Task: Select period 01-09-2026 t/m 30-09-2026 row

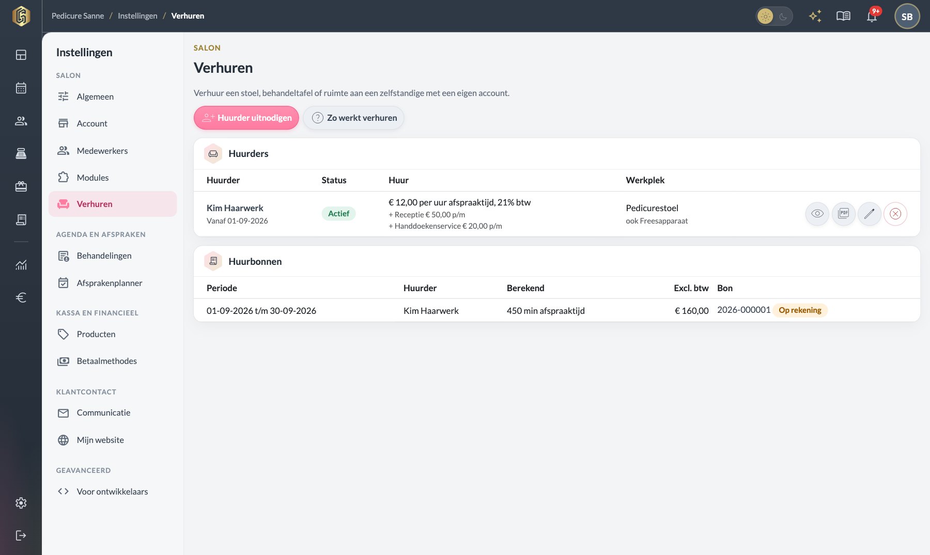Action: click(x=557, y=310)
